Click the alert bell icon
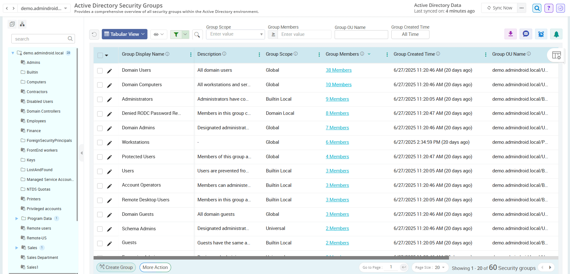Screen dimensions: 570x274 (556, 34)
